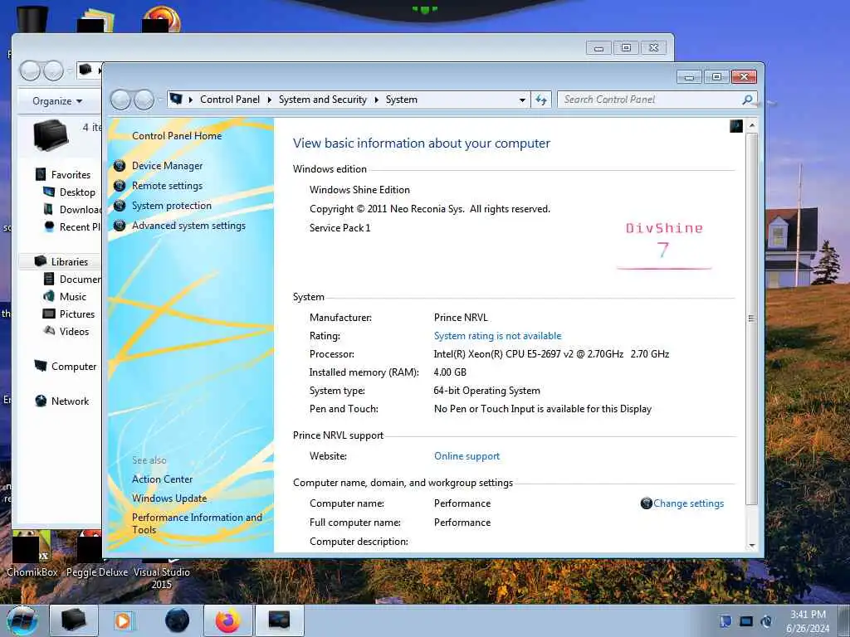Screen dimensions: 850x637
Task: Open Remote settings link
Action: click(167, 186)
